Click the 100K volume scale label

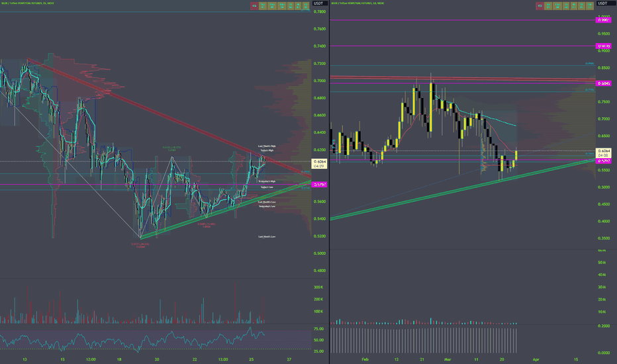tap(318, 312)
